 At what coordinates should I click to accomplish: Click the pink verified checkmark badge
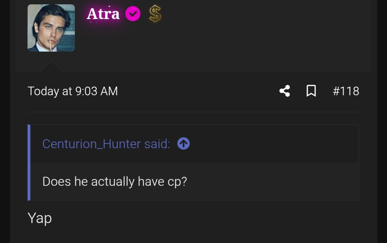[133, 14]
